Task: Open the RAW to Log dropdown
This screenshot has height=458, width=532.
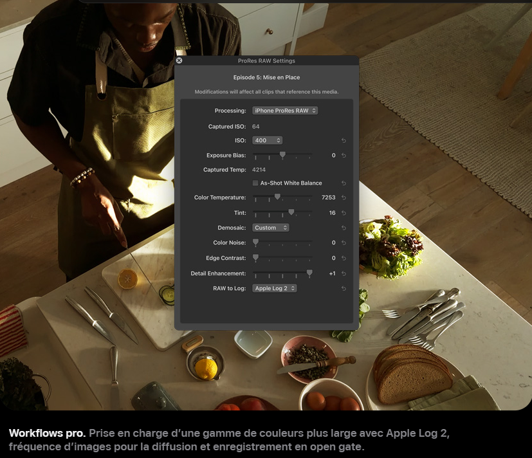Action: click(275, 288)
